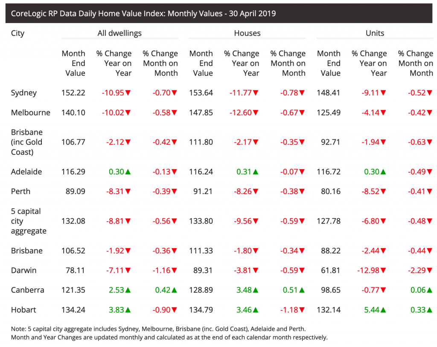Screen dimensions: 437x347
Task: Click the red arrow beside Melbourne's -12.60
Action: coord(256,113)
